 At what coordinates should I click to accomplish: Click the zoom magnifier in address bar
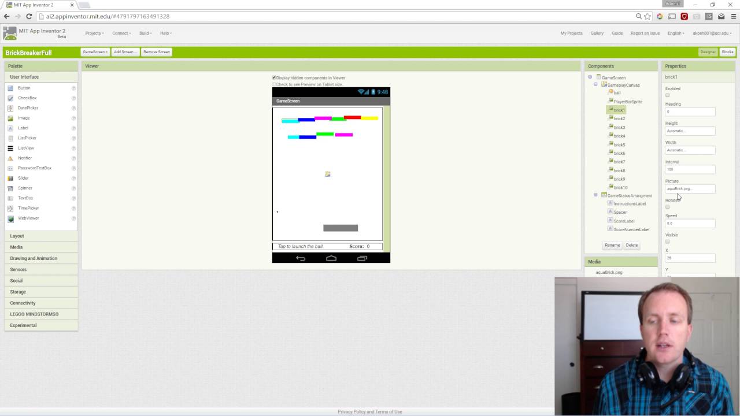coord(639,16)
